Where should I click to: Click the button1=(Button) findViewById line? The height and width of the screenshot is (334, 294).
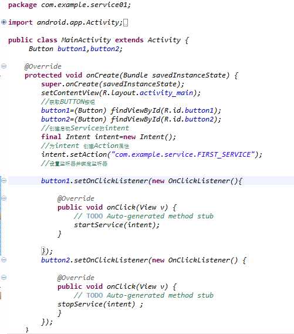tap(131, 110)
